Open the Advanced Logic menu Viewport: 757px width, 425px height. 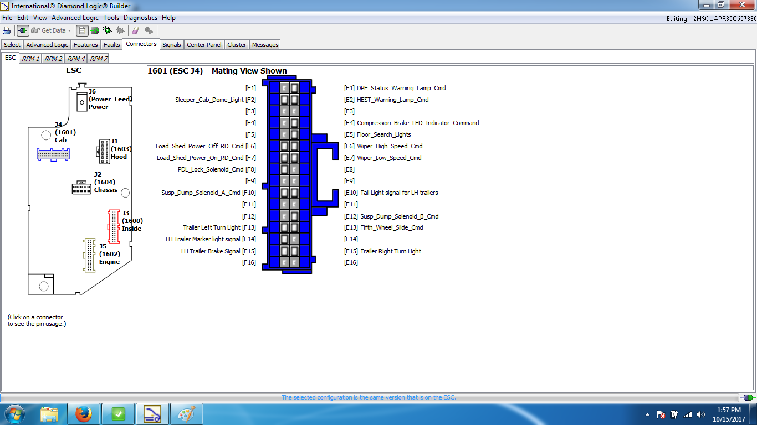click(75, 18)
